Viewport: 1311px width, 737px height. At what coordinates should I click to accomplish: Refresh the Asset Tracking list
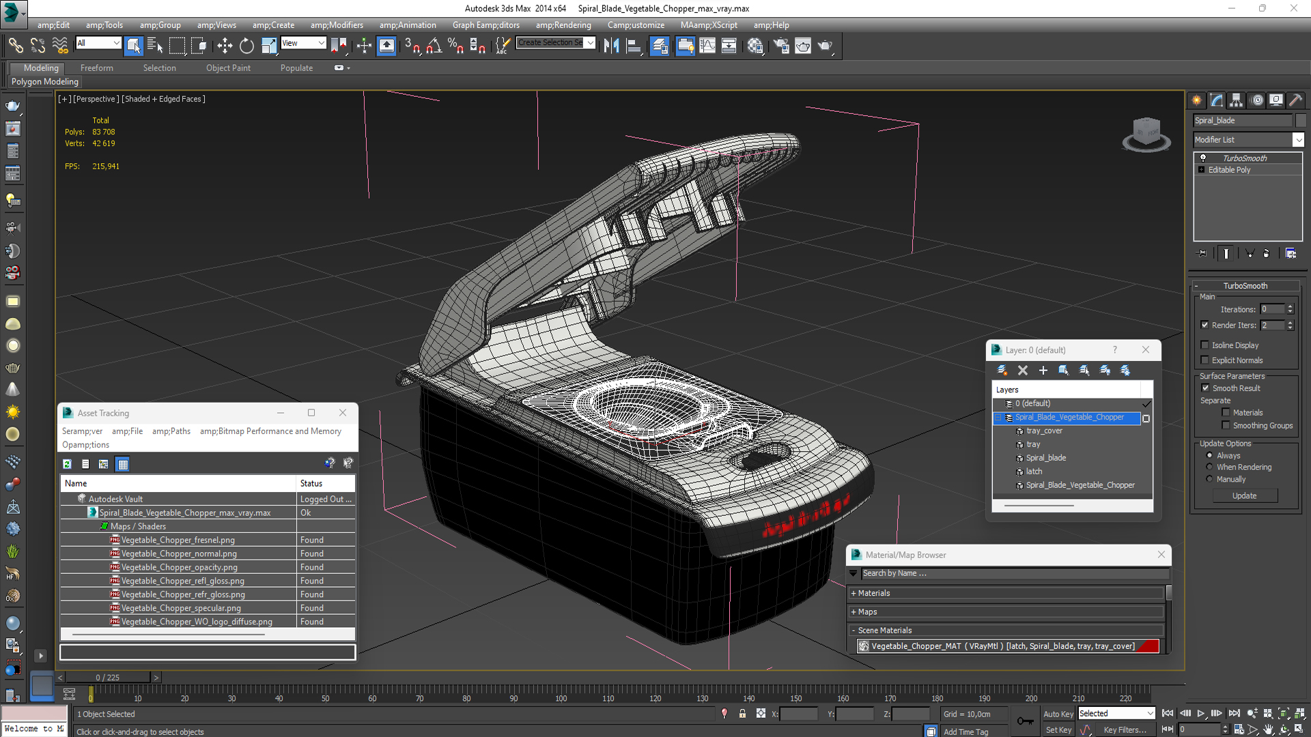point(67,464)
